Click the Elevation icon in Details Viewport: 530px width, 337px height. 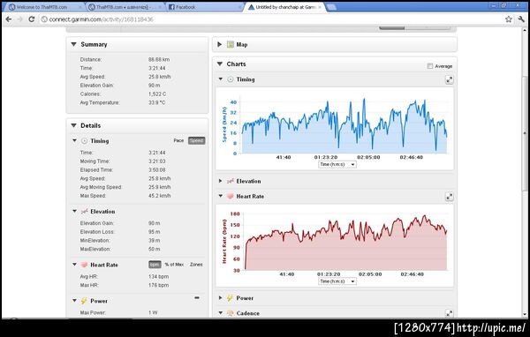click(84, 211)
